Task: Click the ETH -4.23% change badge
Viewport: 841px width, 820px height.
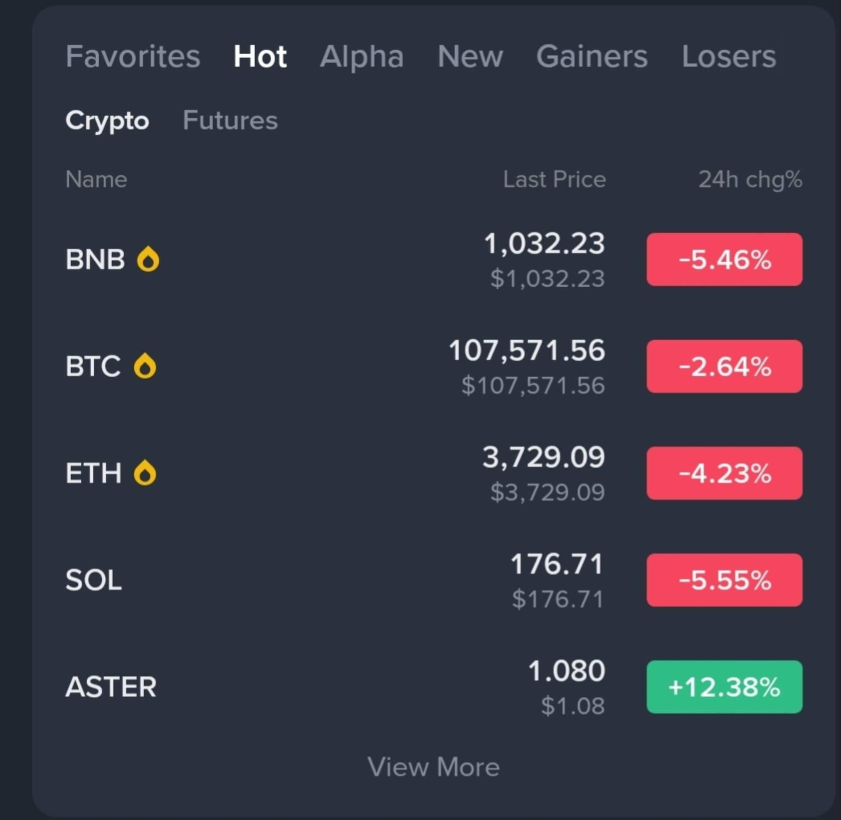Action: point(724,473)
